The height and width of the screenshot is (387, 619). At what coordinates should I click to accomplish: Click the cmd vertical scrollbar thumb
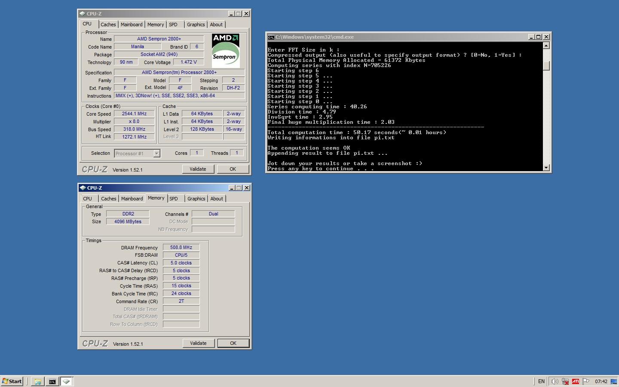point(546,66)
